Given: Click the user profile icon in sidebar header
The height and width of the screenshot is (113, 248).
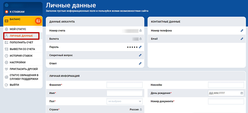Looking at the screenshot, I should [x=6, y=5].
